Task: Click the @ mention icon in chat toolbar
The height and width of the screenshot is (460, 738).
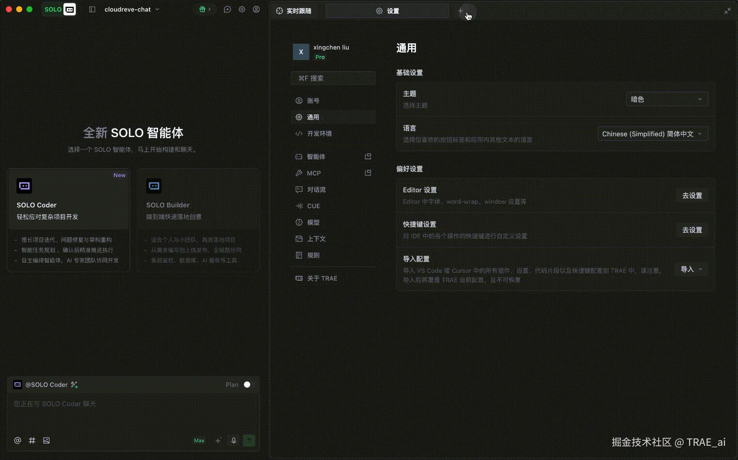Action: pos(17,441)
